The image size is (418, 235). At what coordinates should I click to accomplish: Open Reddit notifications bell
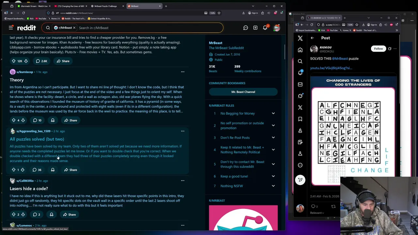265,28
